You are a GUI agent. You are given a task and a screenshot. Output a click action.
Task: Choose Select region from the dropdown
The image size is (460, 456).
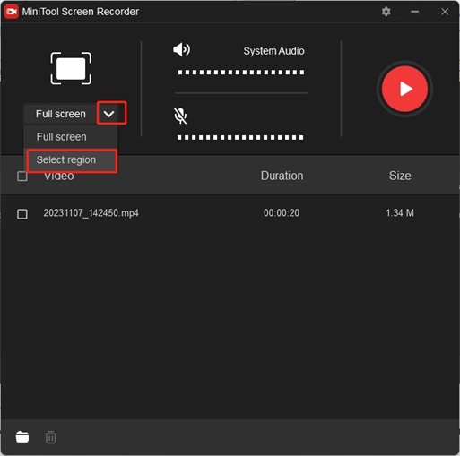(x=72, y=160)
